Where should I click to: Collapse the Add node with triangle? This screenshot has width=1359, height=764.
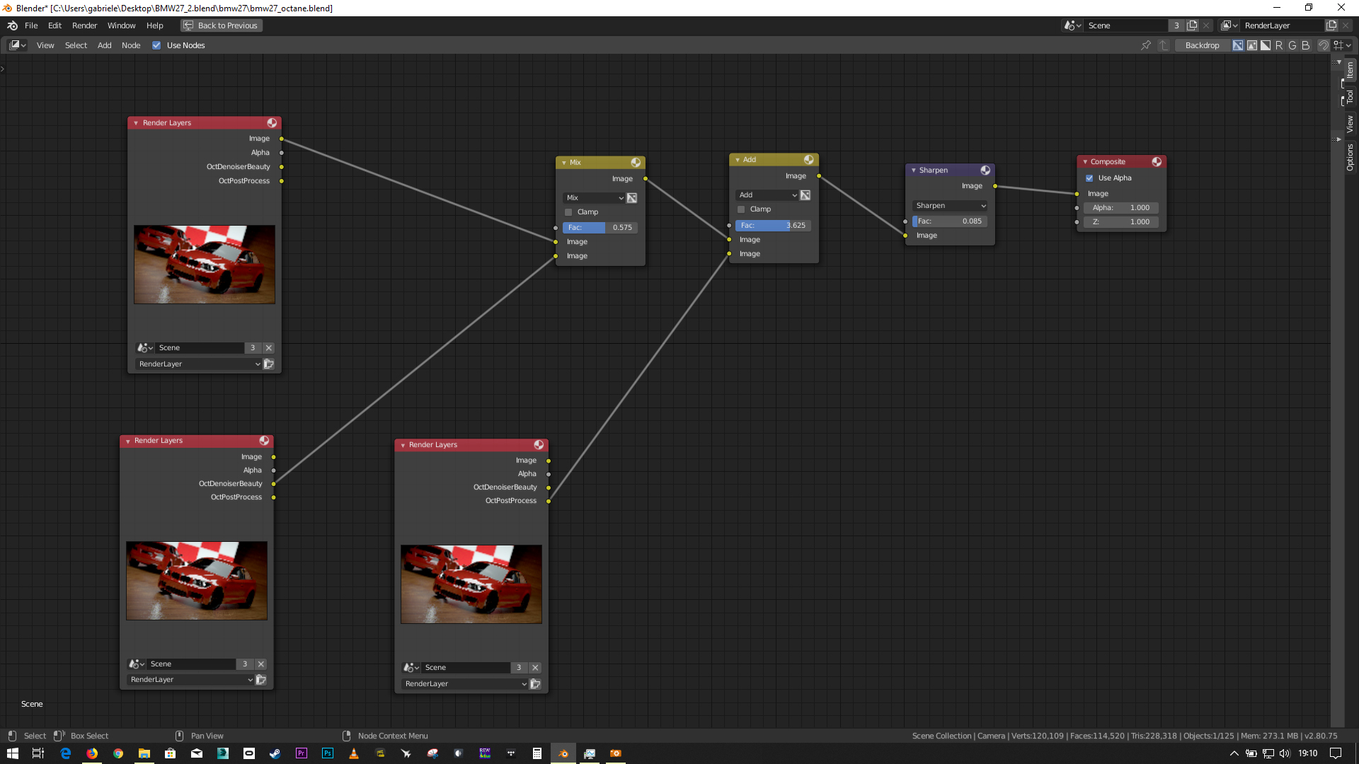click(738, 160)
